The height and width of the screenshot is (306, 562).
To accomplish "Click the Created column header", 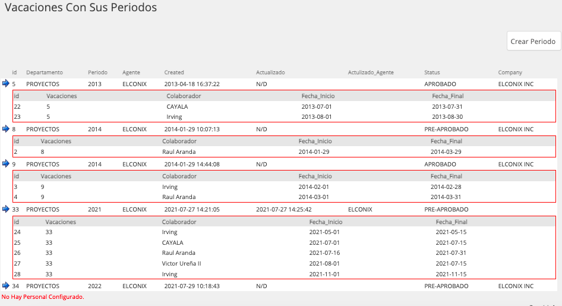I will 174,72.
